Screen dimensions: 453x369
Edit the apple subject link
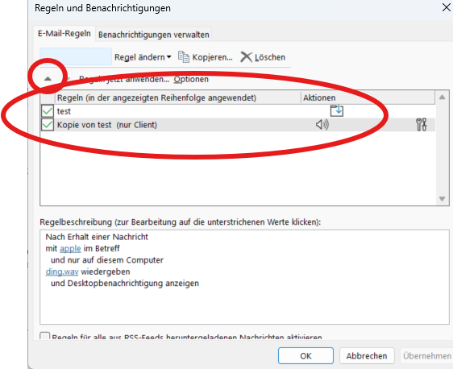tap(70, 249)
